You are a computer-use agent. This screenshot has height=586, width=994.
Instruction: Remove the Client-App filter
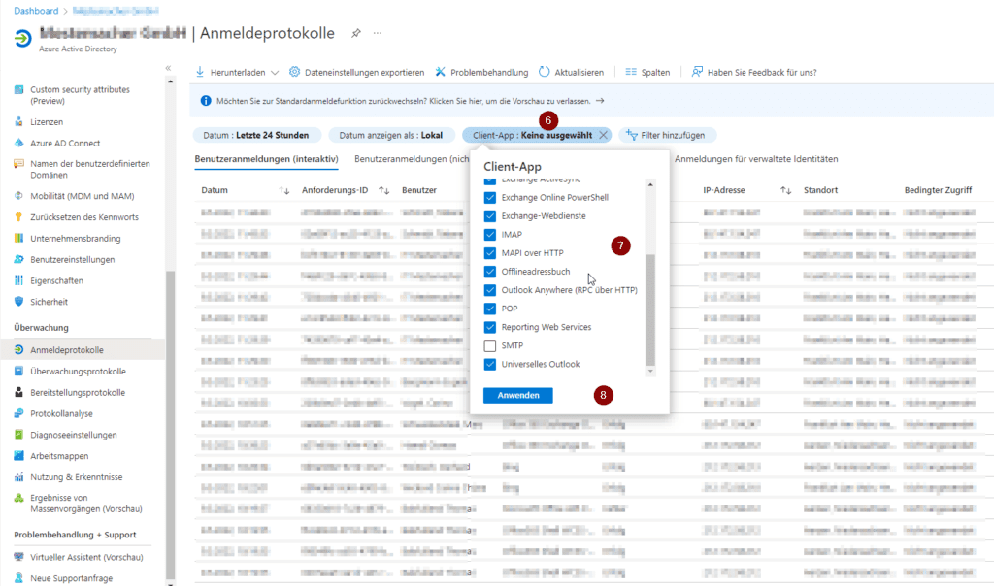[603, 135]
